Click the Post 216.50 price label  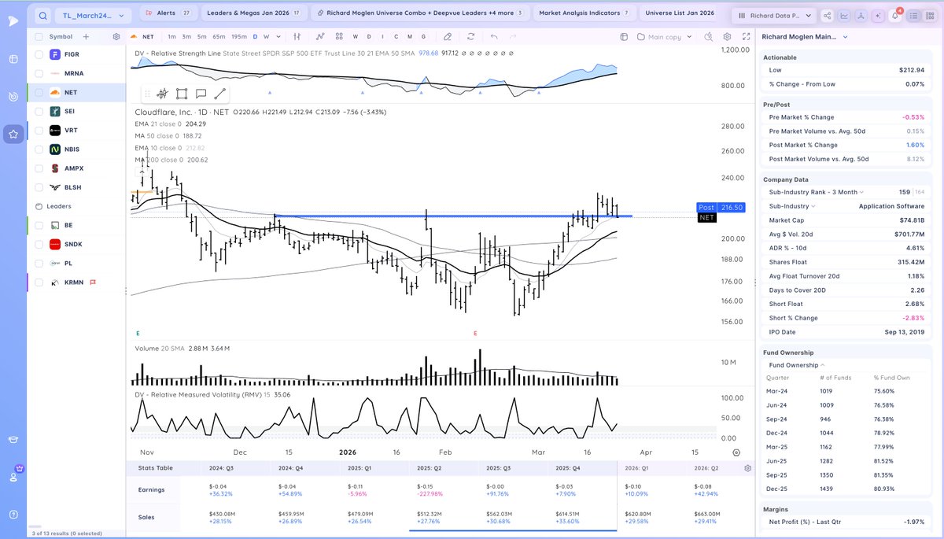(720, 207)
